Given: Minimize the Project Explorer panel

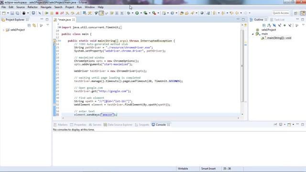Looking at the screenshot, I should point(42,19).
